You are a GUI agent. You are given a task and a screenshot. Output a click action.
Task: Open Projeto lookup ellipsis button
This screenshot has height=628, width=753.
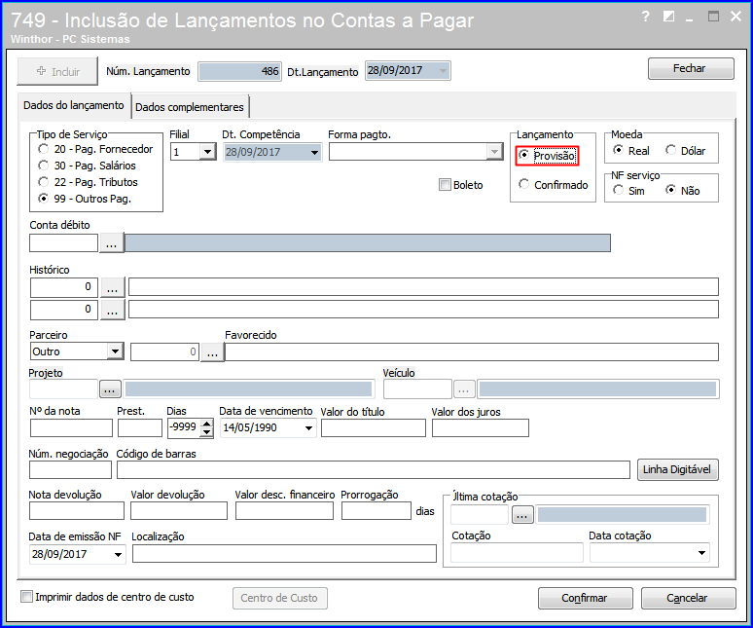[x=110, y=388]
